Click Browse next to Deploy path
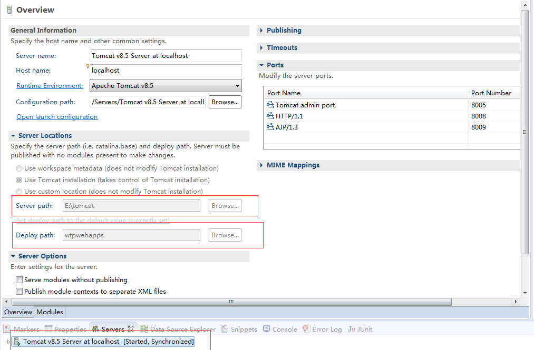The image size is (534, 350). [x=225, y=235]
